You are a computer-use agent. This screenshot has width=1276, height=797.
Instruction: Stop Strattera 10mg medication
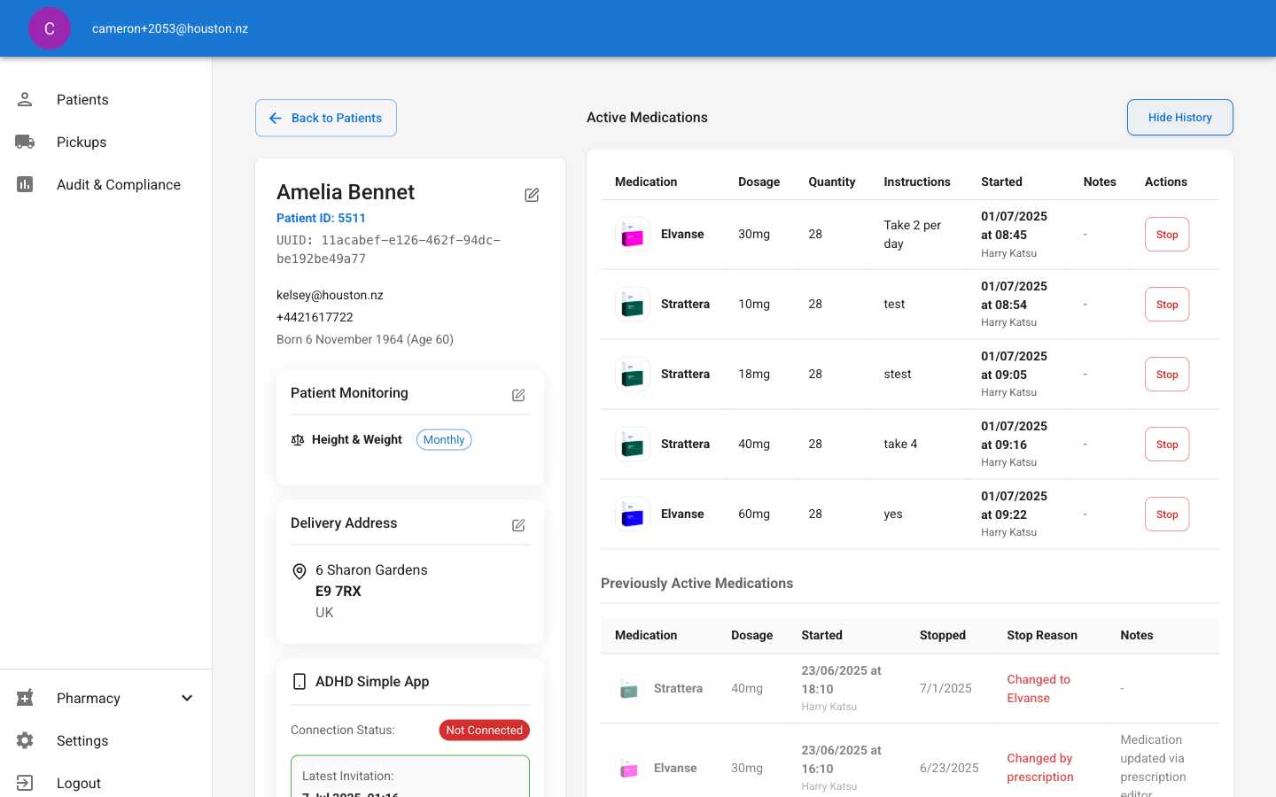pyautogui.click(x=1167, y=305)
